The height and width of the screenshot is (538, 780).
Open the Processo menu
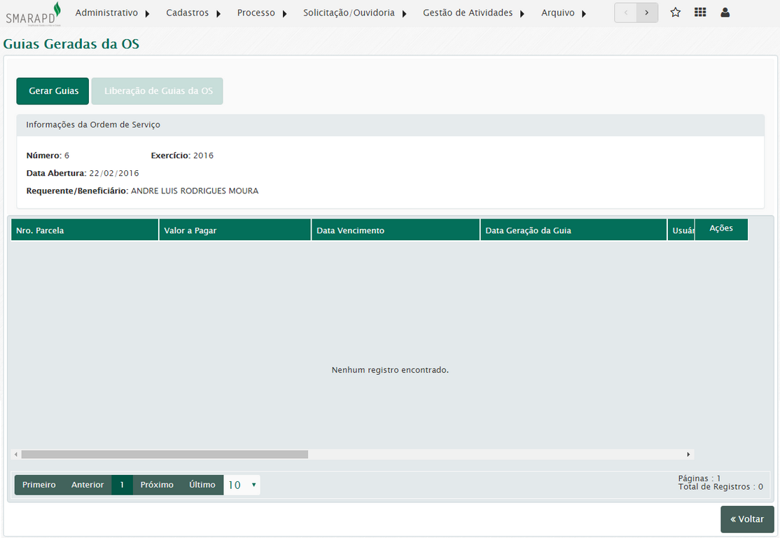click(262, 13)
